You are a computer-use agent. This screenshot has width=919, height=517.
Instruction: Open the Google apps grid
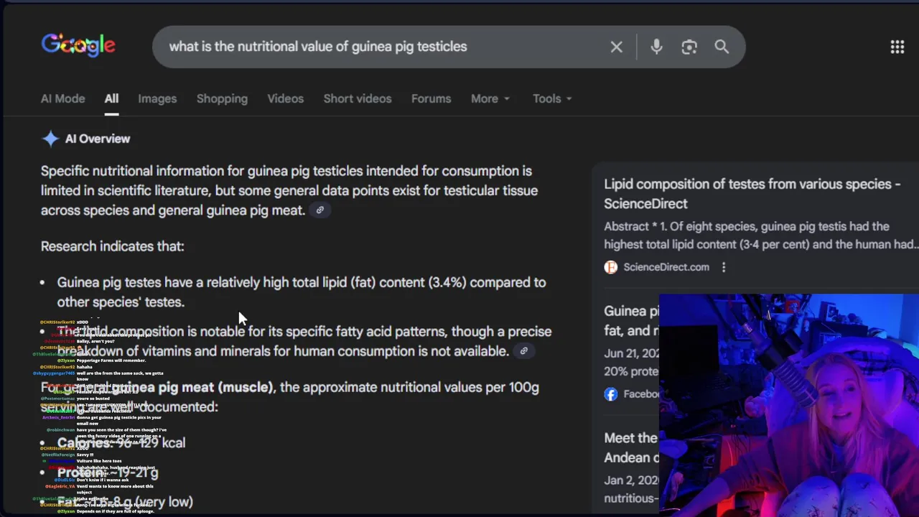pyautogui.click(x=897, y=47)
